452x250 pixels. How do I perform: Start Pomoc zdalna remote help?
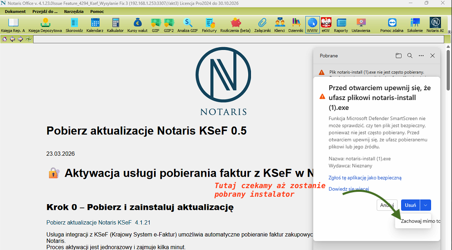[x=392, y=25]
